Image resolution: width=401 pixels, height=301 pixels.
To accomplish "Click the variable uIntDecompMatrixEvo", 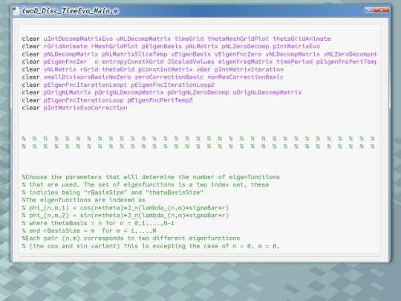I will tap(78, 39).
